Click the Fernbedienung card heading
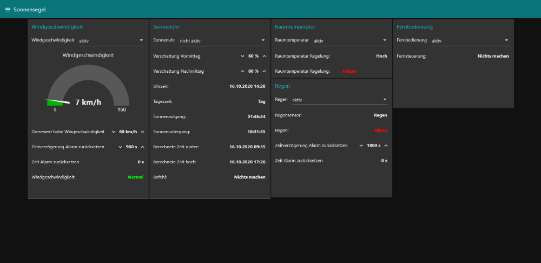The height and width of the screenshot is (263, 541). (414, 27)
